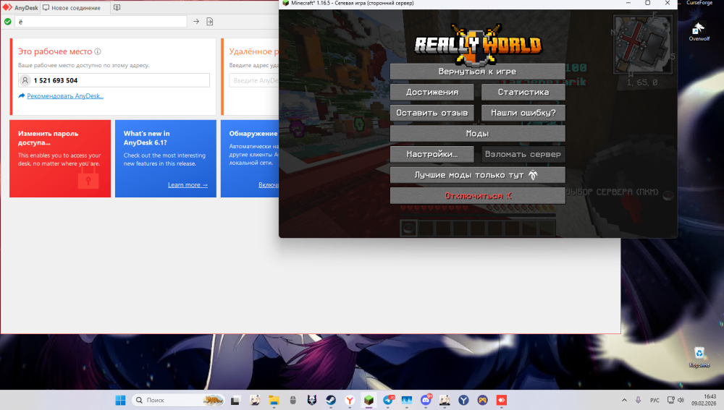
Task: Select the first Minecraft hotbar slot
Action: click(x=409, y=228)
